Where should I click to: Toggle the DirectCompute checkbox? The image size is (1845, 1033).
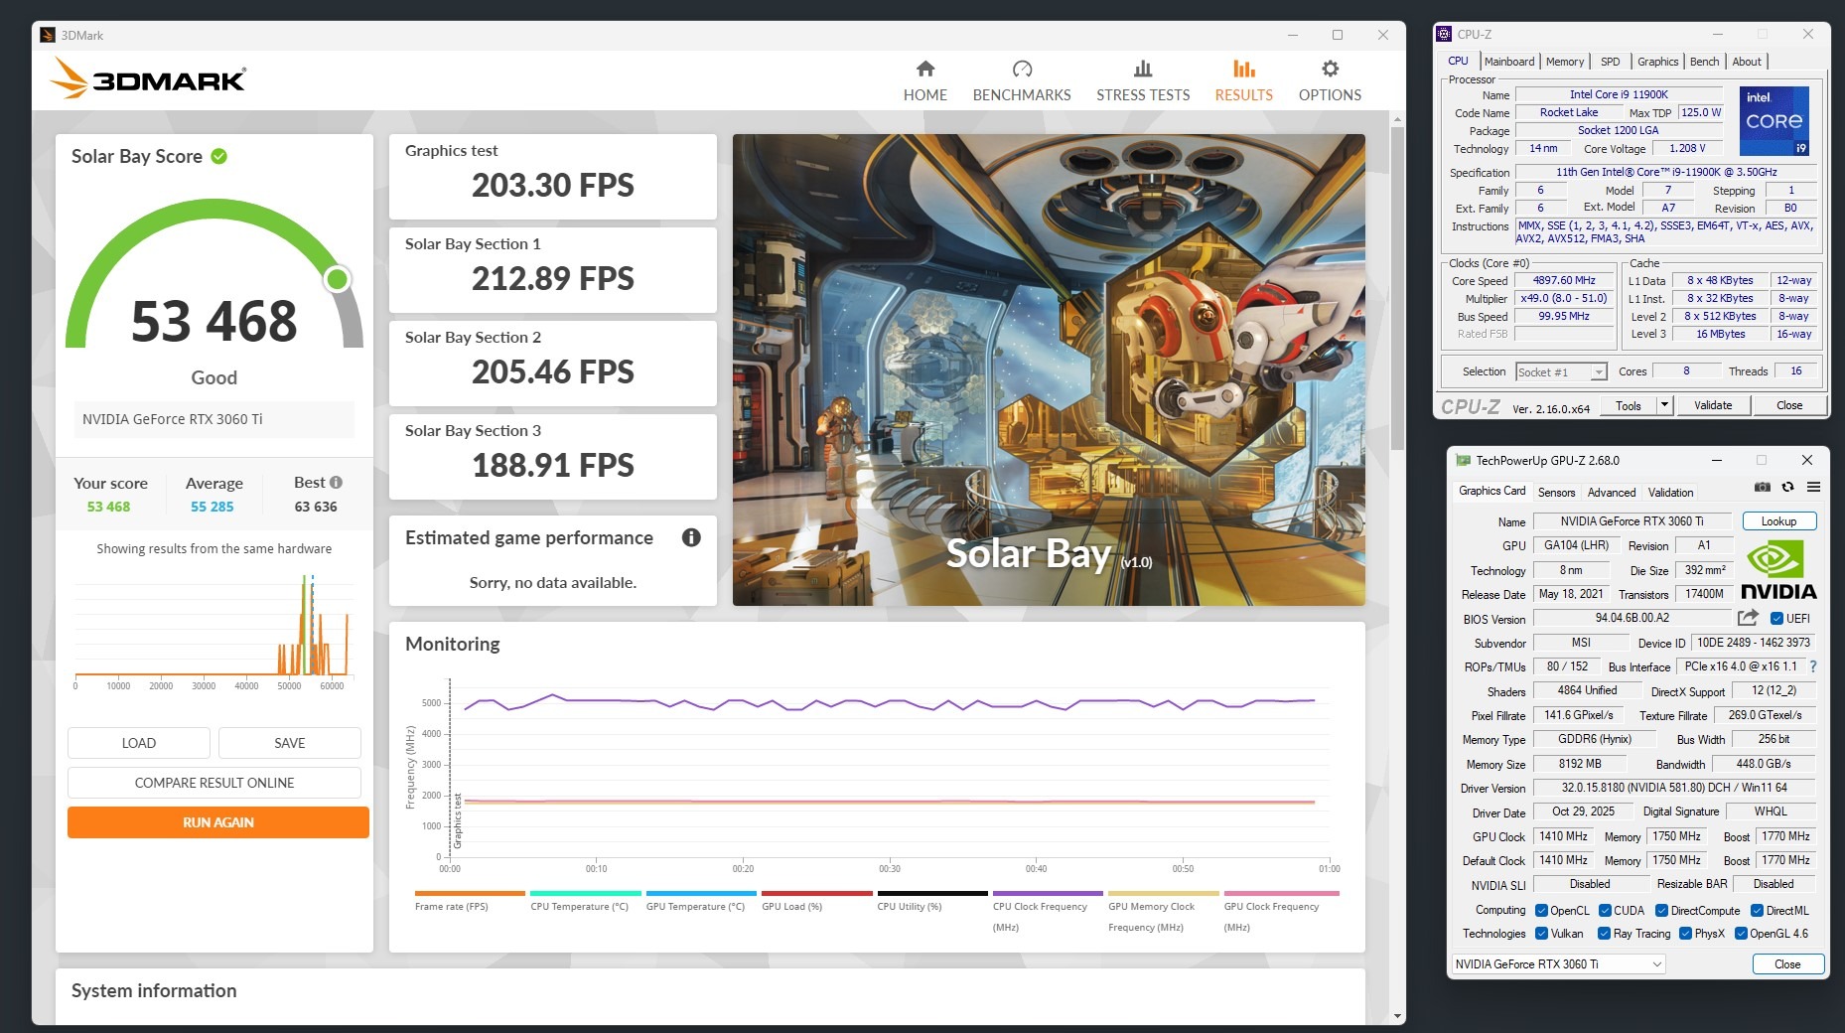(x=1661, y=911)
